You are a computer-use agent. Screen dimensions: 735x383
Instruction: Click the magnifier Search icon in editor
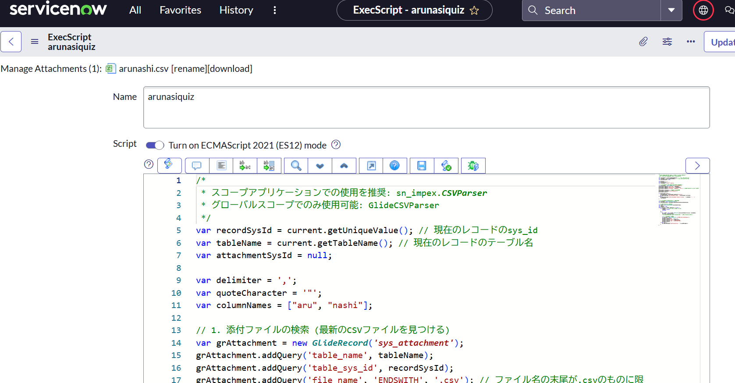tap(296, 166)
